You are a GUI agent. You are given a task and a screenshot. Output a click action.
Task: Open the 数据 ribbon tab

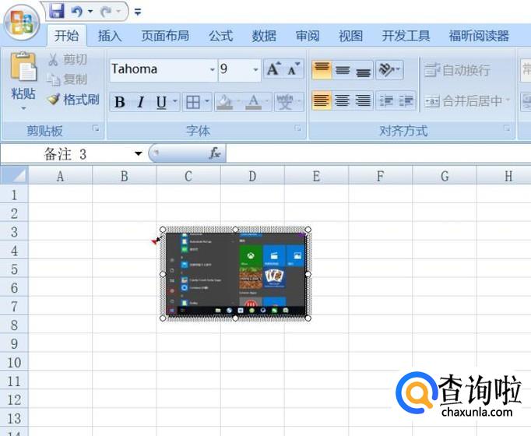(x=264, y=36)
